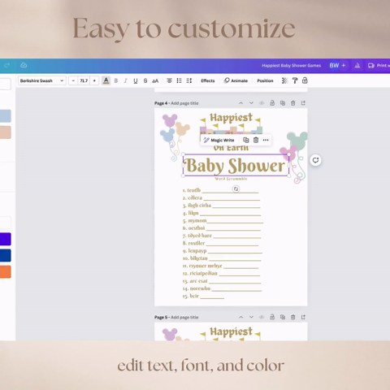Toggle italic formatting
Viewport: 390px width, 390px height.
(126, 80)
